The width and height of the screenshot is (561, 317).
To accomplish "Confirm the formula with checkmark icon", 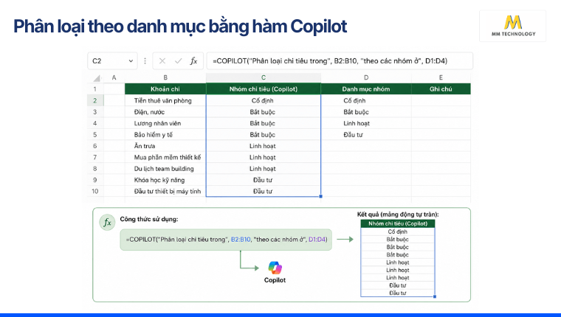I will click(178, 61).
